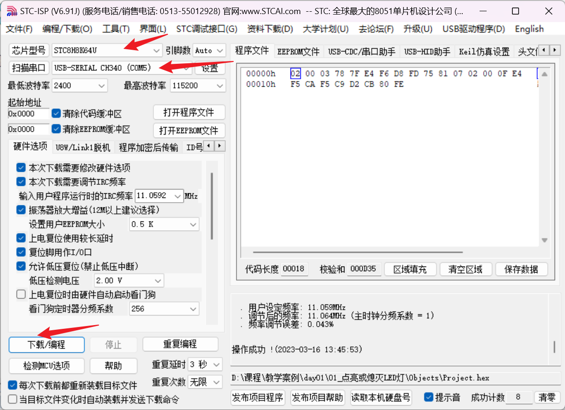Click 扫描串口 button

[29, 68]
